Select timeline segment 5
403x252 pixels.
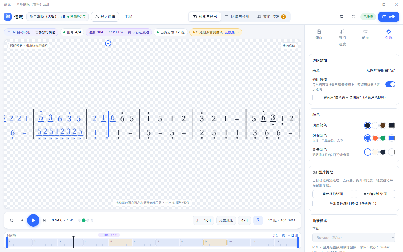coord(120,242)
